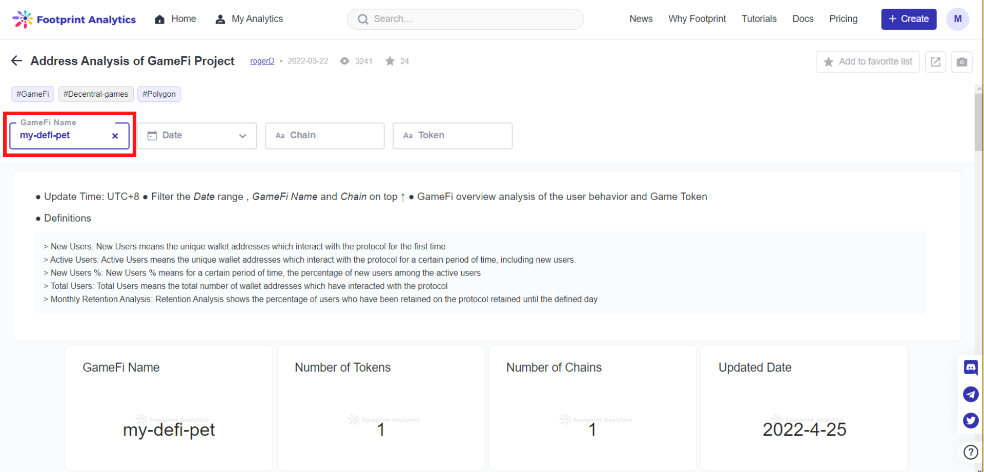Take a snapshot with camera icon
The image size is (984, 472).
[962, 62]
